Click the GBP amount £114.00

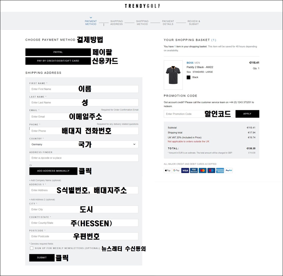tap(252, 153)
